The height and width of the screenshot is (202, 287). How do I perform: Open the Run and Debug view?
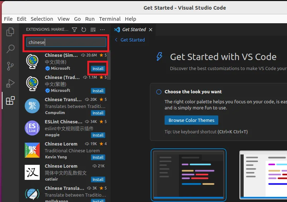click(10, 83)
